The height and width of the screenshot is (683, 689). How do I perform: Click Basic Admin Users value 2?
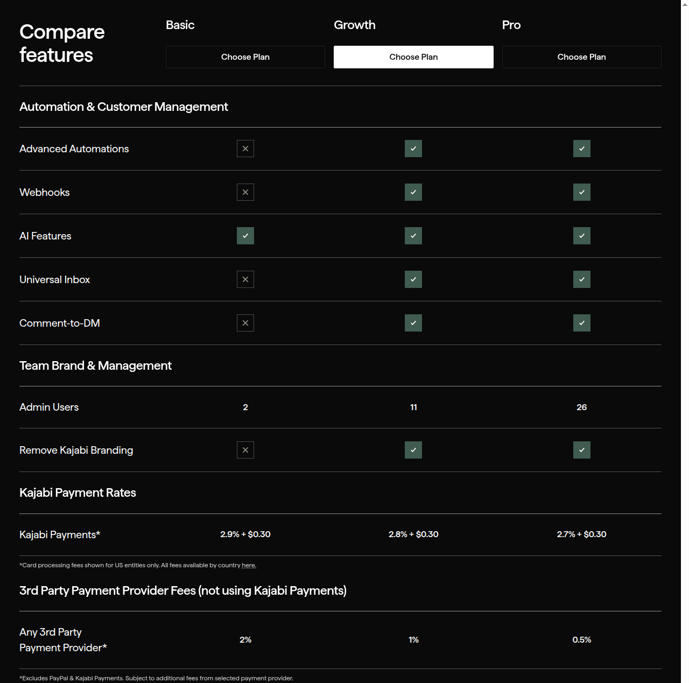click(x=245, y=407)
